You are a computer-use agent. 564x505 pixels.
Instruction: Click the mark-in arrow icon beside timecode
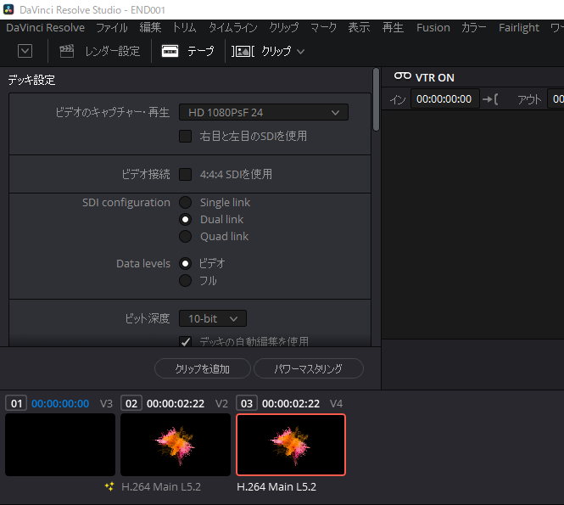tap(490, 99)
